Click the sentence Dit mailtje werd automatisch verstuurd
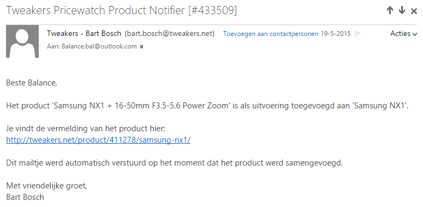423x207 pixels. pos(174,163)
